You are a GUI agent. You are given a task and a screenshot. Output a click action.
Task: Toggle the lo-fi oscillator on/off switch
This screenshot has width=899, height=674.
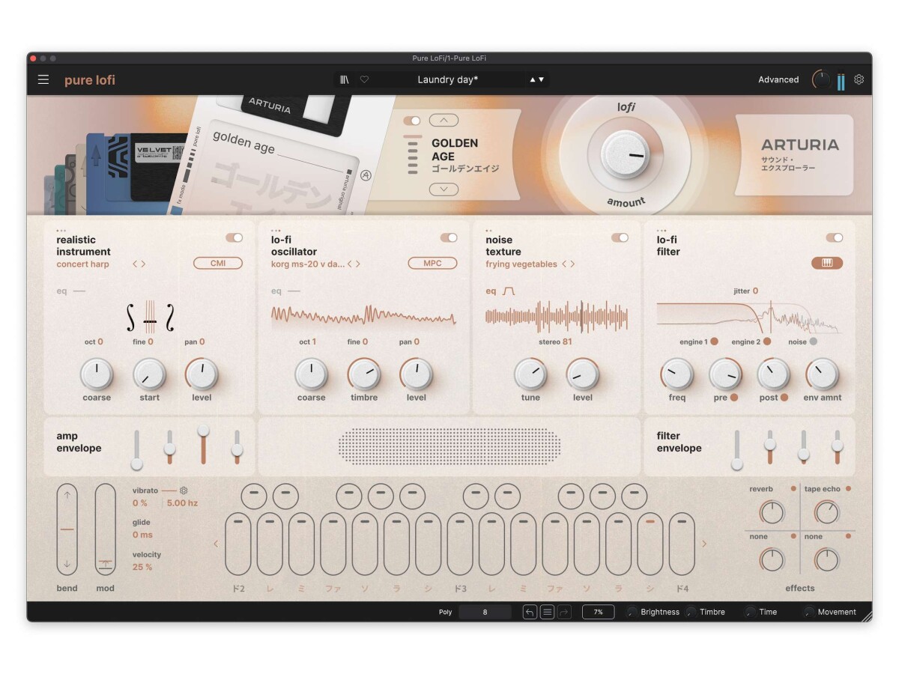pyautogui.click(x=448, y=237)
